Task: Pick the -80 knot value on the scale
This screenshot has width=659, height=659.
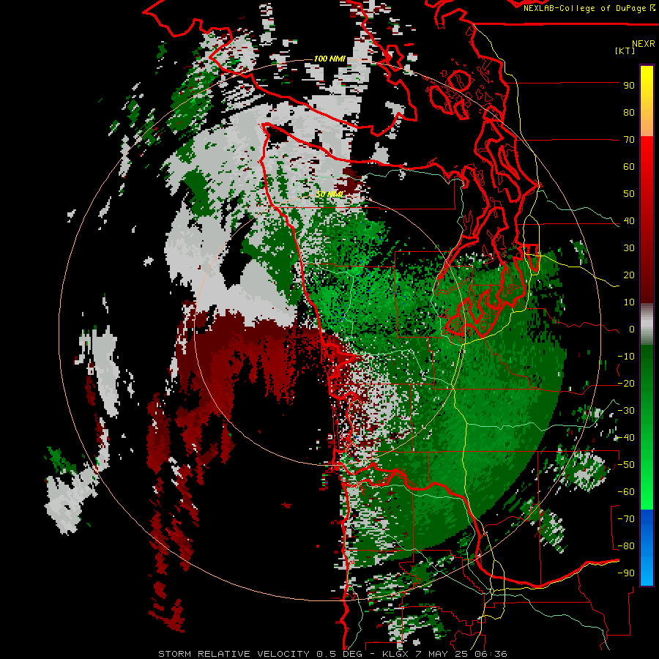Action: click(x=626, y=546)
